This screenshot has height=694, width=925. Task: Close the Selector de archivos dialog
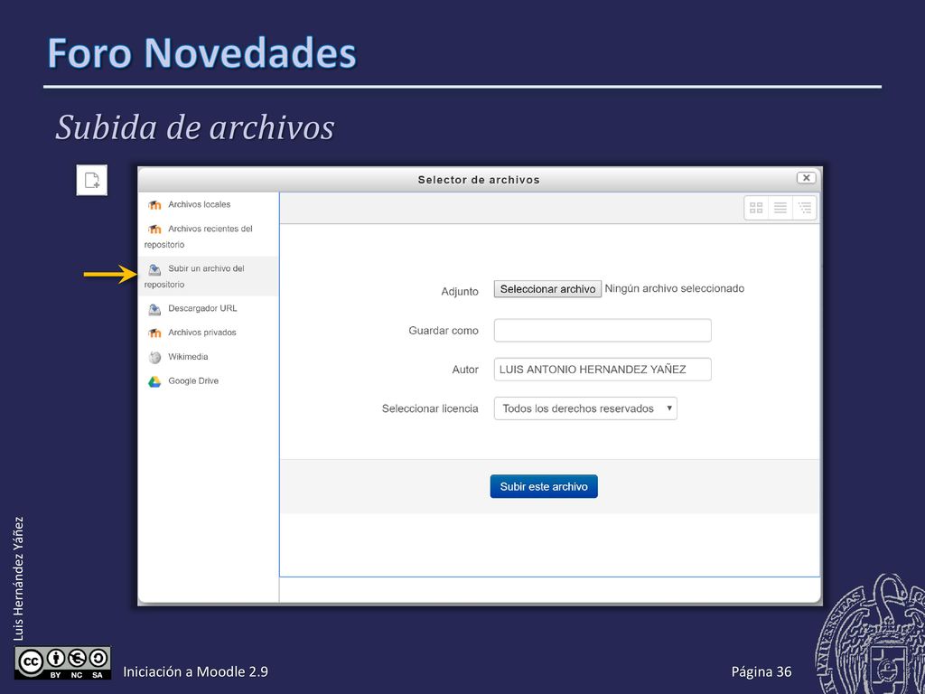click(x=806, y=178)
